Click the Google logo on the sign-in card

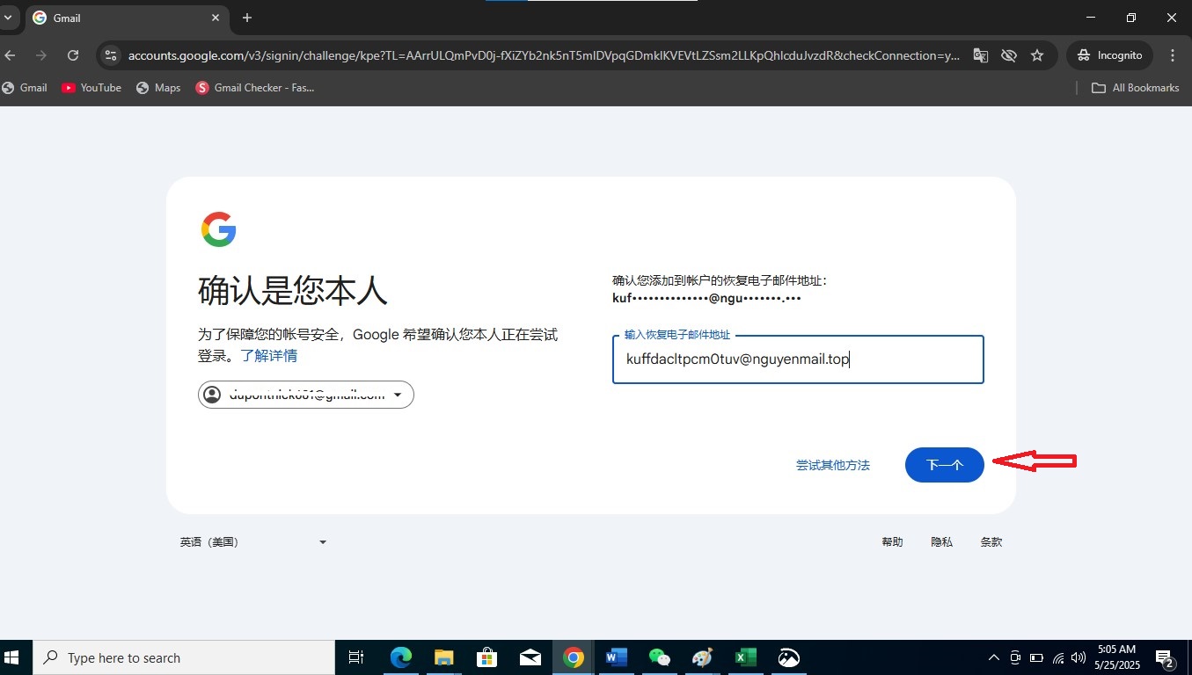click(x=218, y=229)
